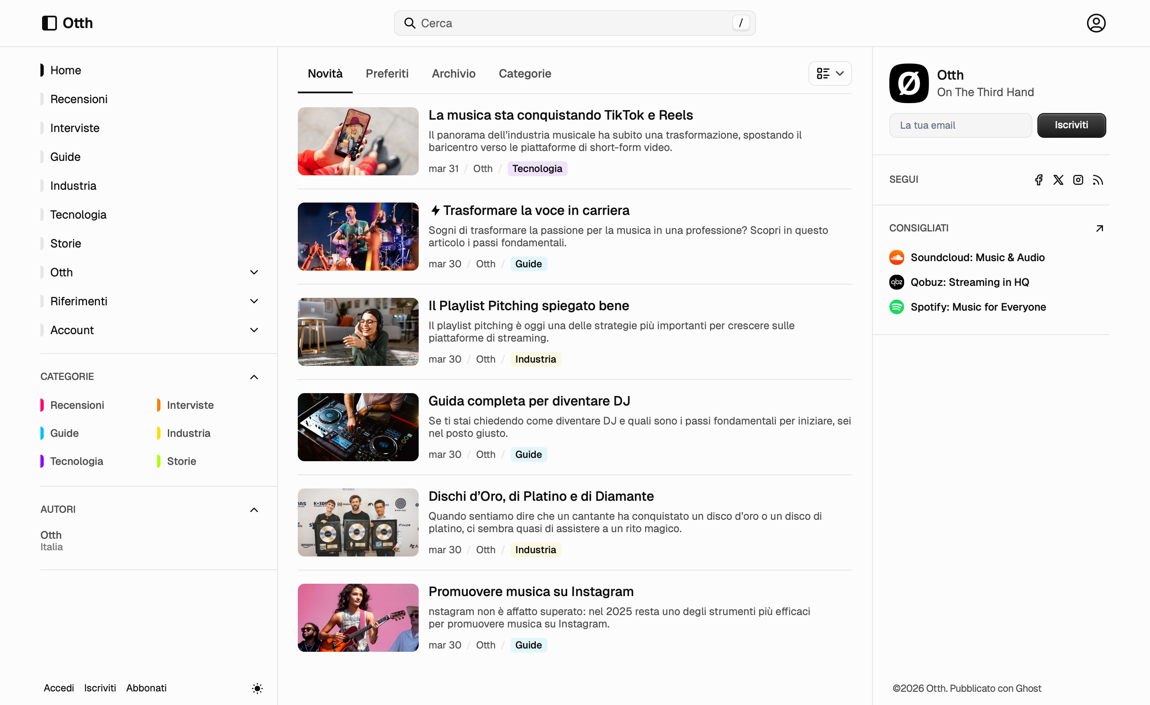Click the Consigliati external arrow icon
This screenshot has width=1150, height=705.
click(1099, 228)
